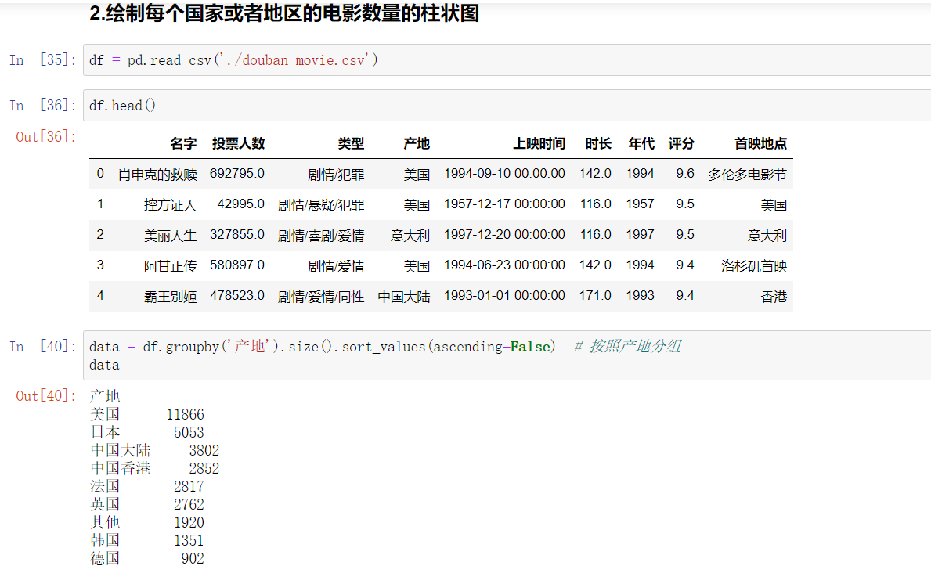Select the In [36] prompt label
Viewport: 931px width, 566px height.
43,106
